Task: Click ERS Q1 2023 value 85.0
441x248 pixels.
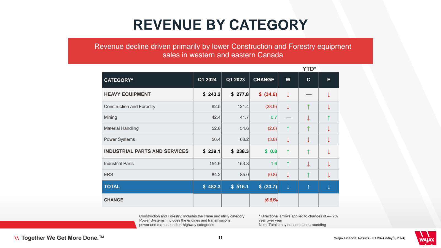Action: [244, 175]
